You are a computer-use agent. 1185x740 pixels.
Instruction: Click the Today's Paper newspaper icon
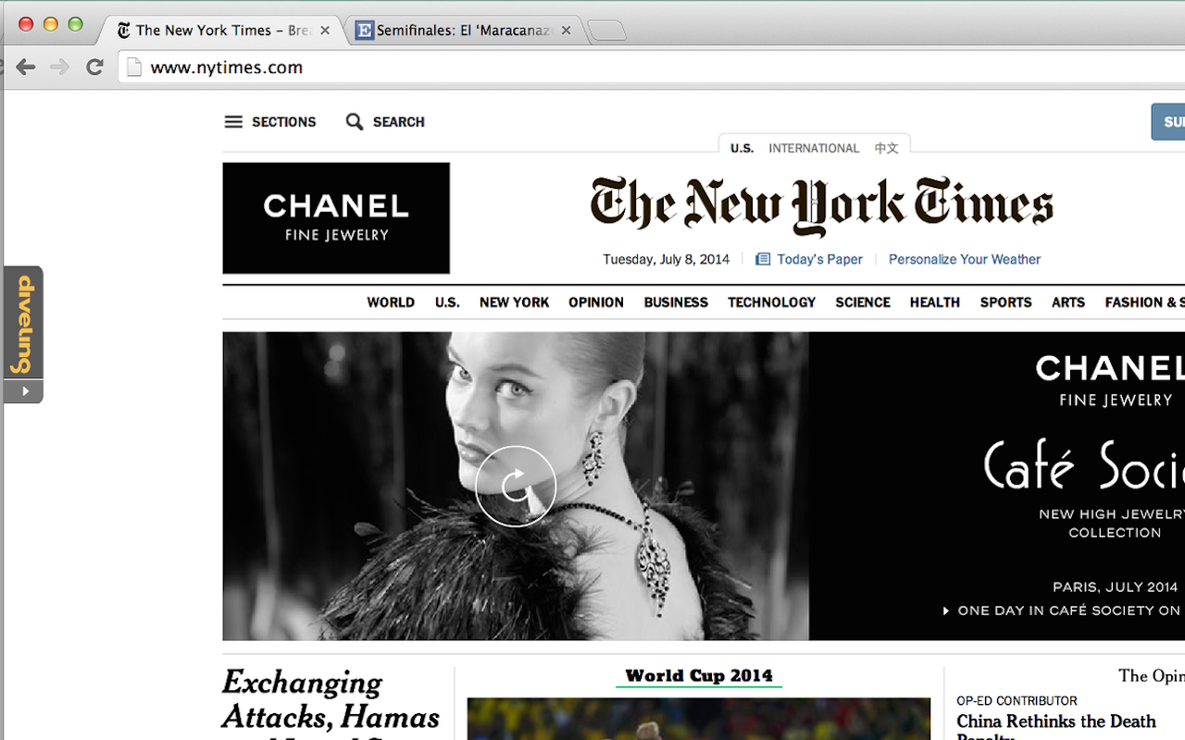[763, 259]
